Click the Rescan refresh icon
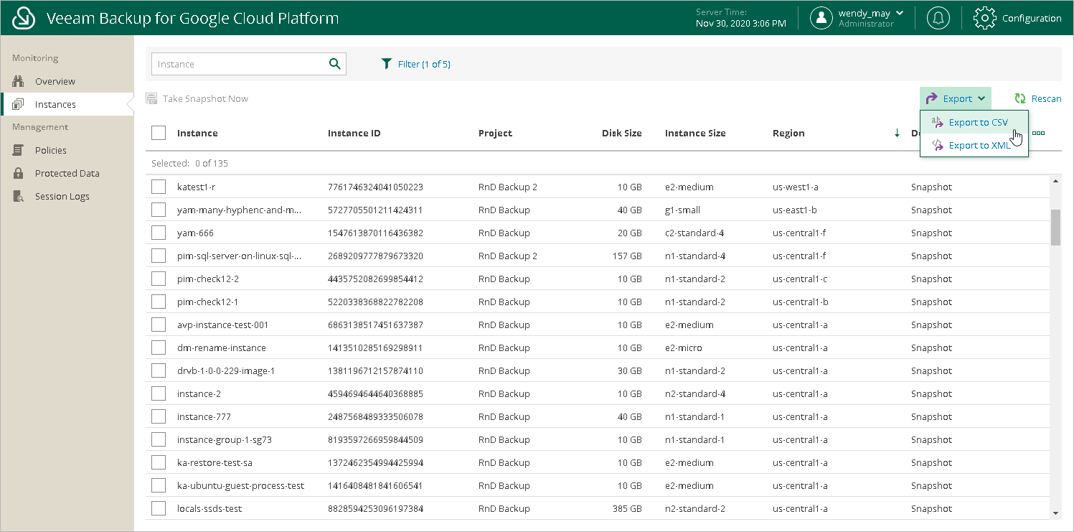The width and height of the screenshot is (1074, 532). pos(1019,98)
